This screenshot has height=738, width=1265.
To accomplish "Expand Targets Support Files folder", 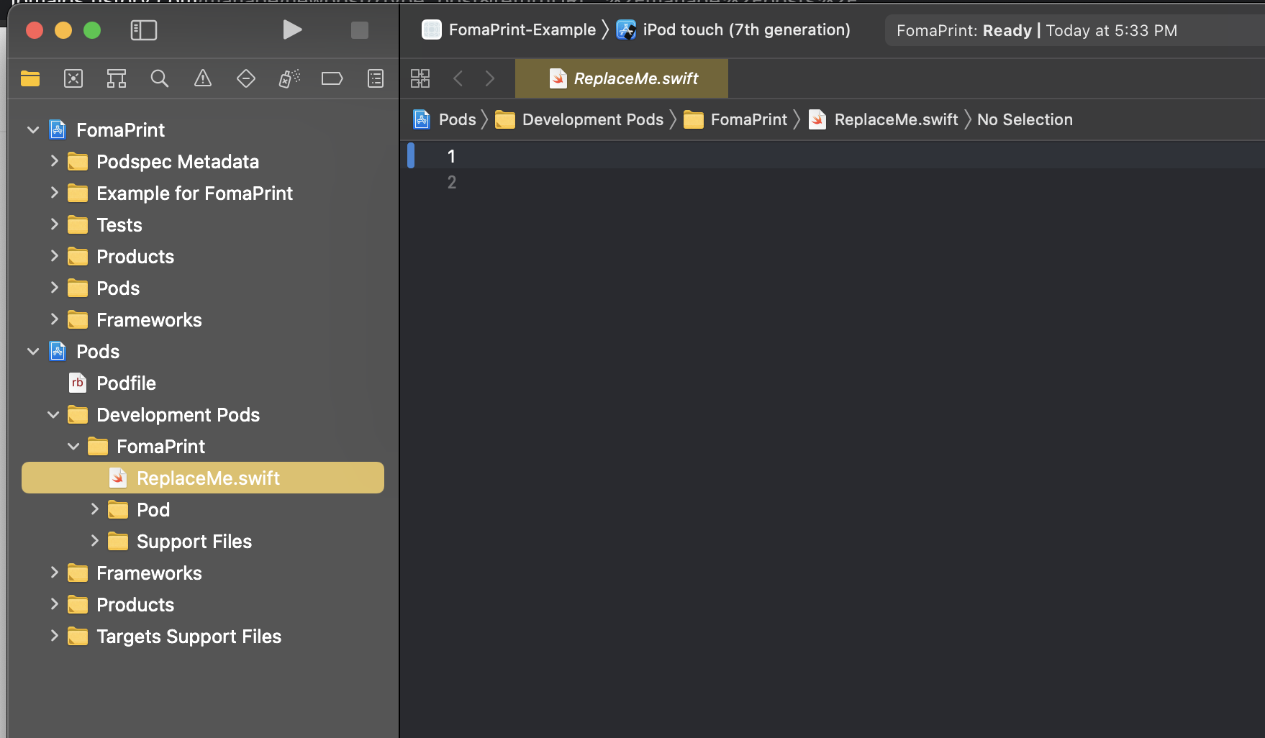I will coord(54,636).
